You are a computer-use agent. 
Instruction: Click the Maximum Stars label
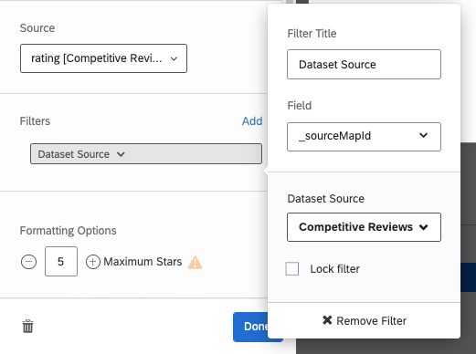point(143,262)
